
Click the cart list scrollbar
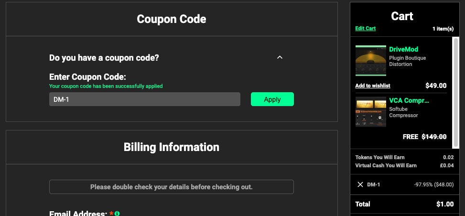point(455,92)
